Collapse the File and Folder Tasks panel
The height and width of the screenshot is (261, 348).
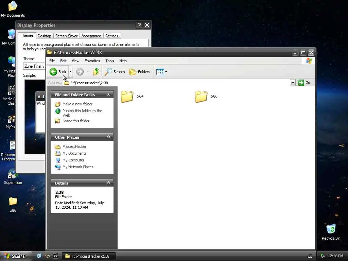point(108,94)
